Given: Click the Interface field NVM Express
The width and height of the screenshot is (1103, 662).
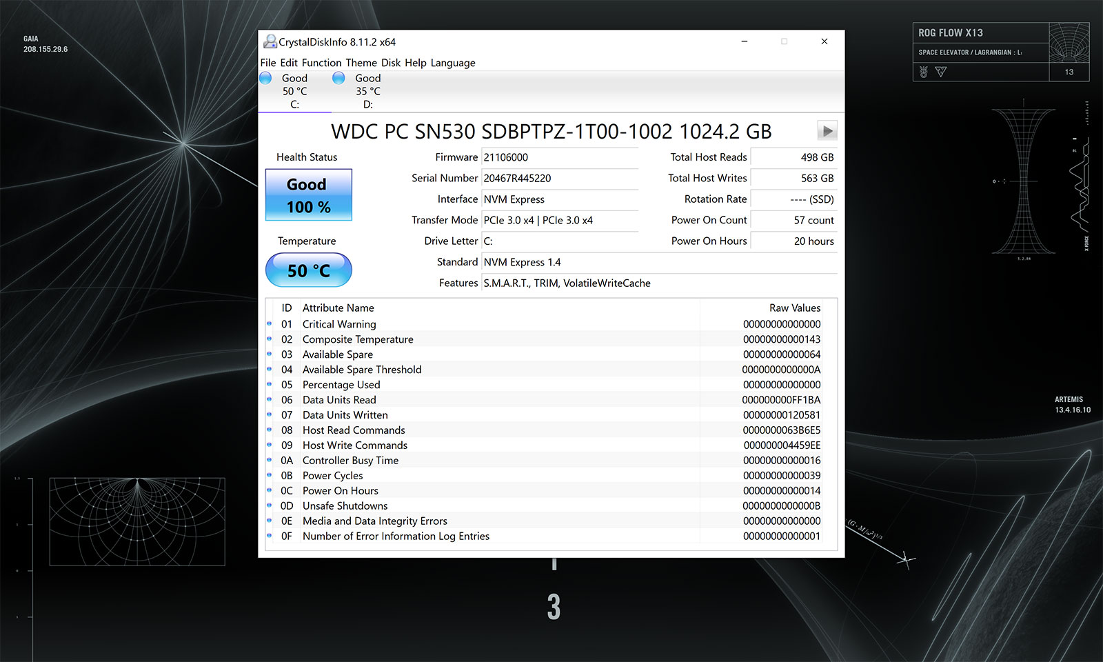Looking at the screenshot, I should pos(560,199).
